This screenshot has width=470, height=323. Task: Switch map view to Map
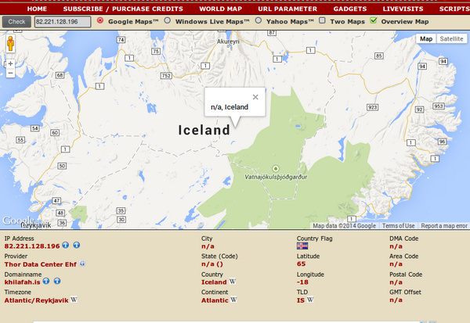[426, 38]
